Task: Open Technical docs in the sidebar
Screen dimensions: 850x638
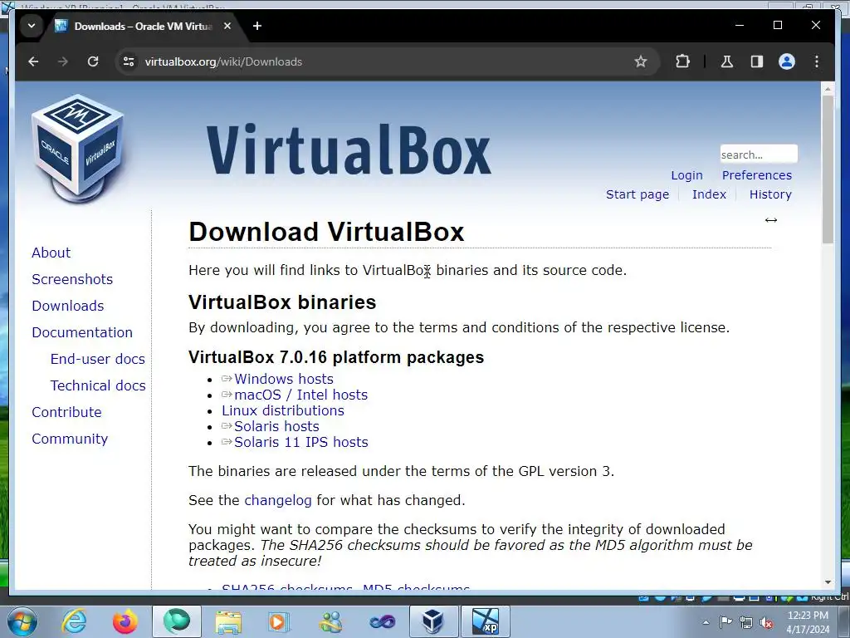Action: [x=98, y=385]
